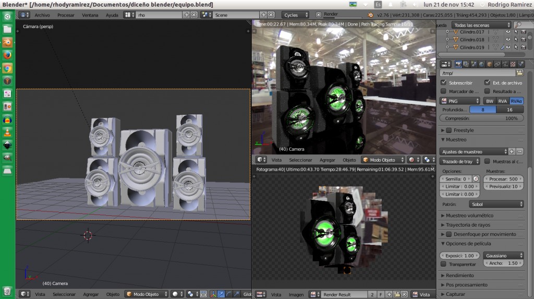534x299 pixels.
Task: Set color depth to 16
Action: click(509, 110)
